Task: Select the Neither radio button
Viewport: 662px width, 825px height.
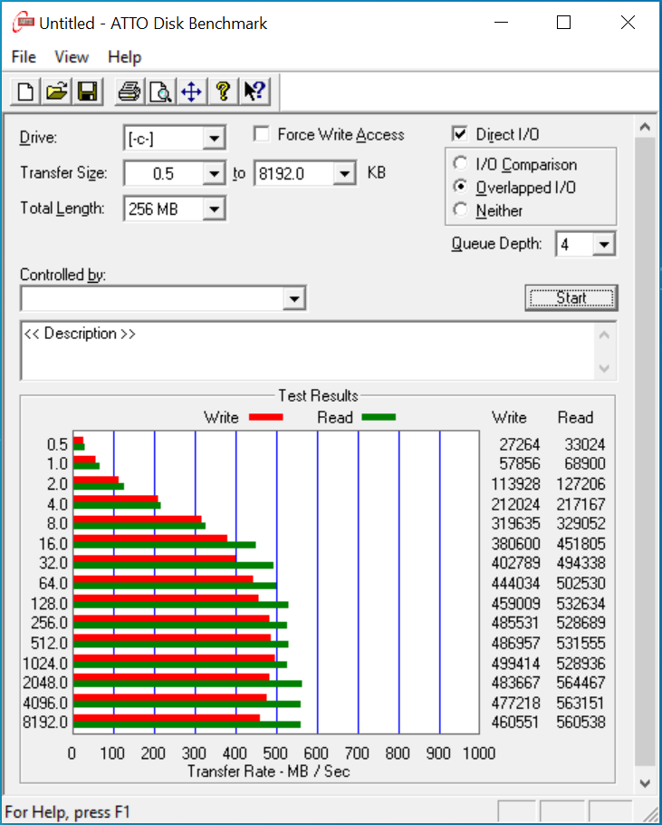Action: 460,209
